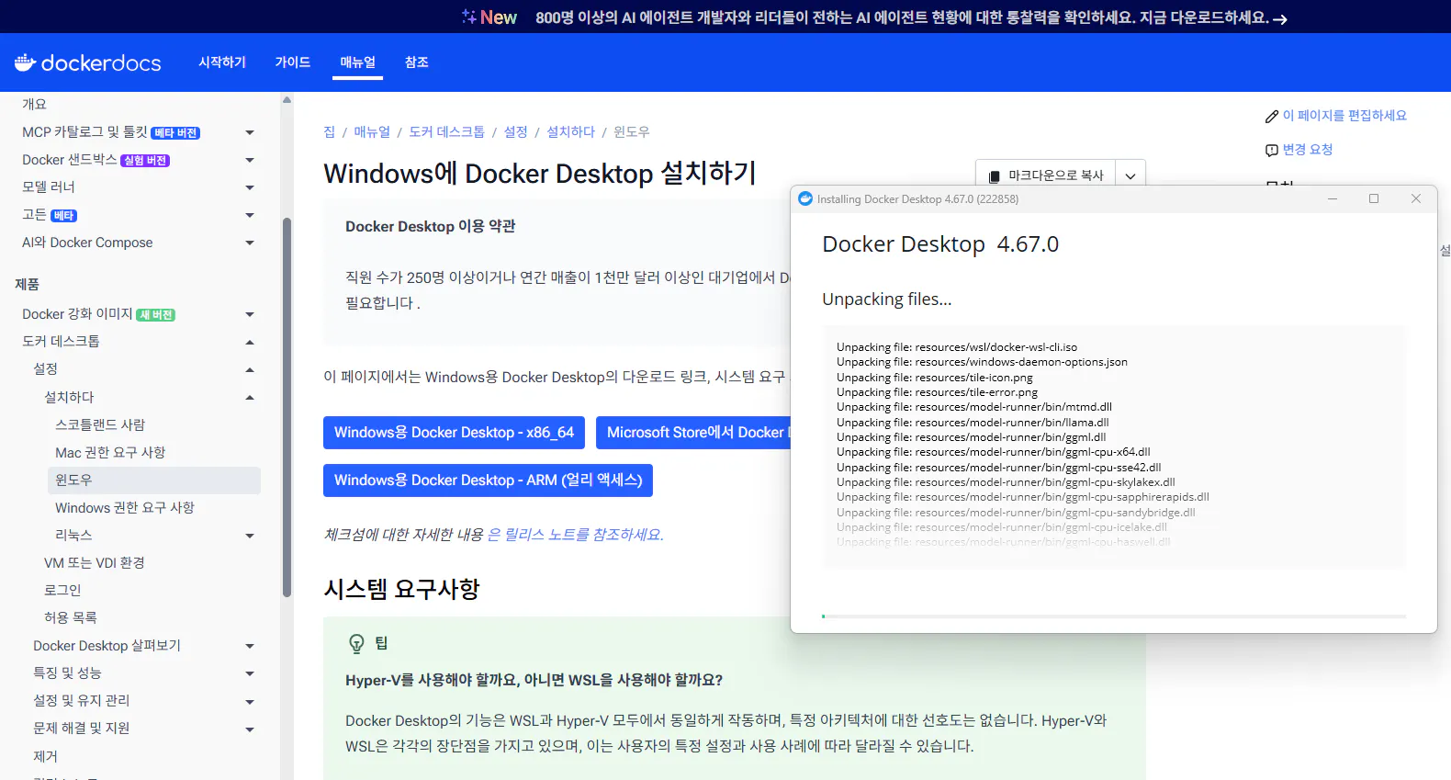Click the 도커 데스크톱 breadcrumb link
This screenshot has height=780, width=1451.
(x=447, y=132)
